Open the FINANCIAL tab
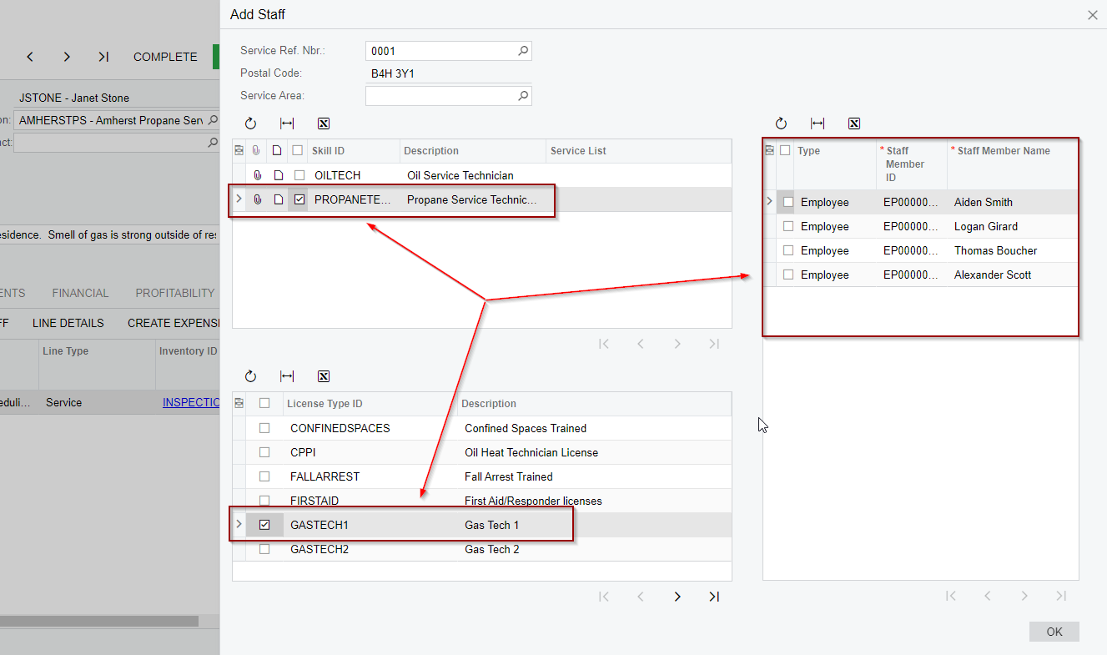Screen dimensions: 1107x655 (80, 293)
